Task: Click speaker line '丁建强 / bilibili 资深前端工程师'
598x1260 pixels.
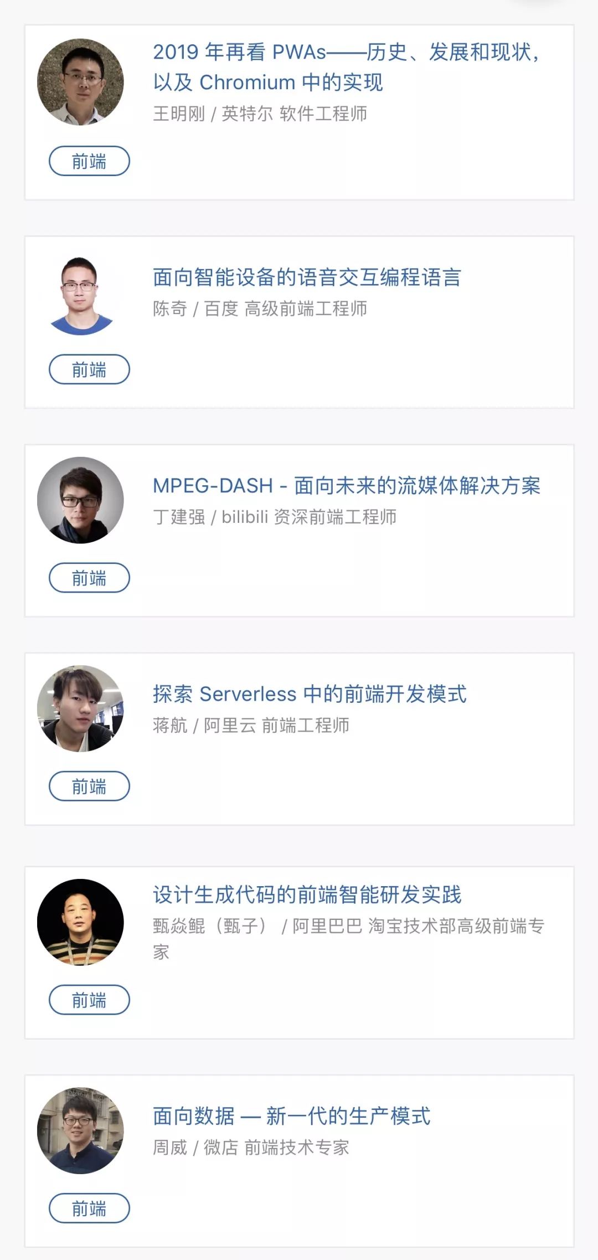Action: pos(274,517)
